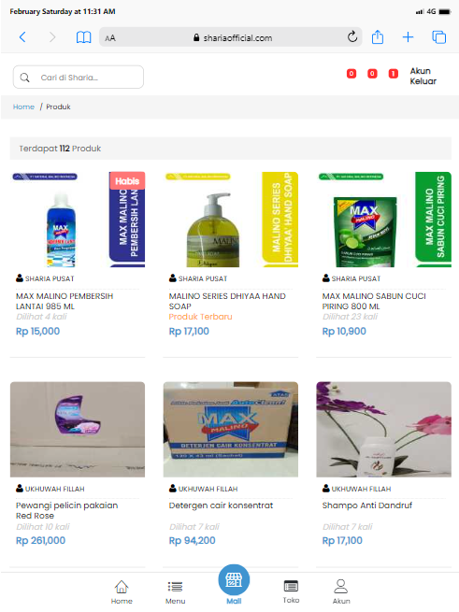Open the red badge showing 1
Image resolution: width=459 pixels, height=612 pixels.
(393, 74)
